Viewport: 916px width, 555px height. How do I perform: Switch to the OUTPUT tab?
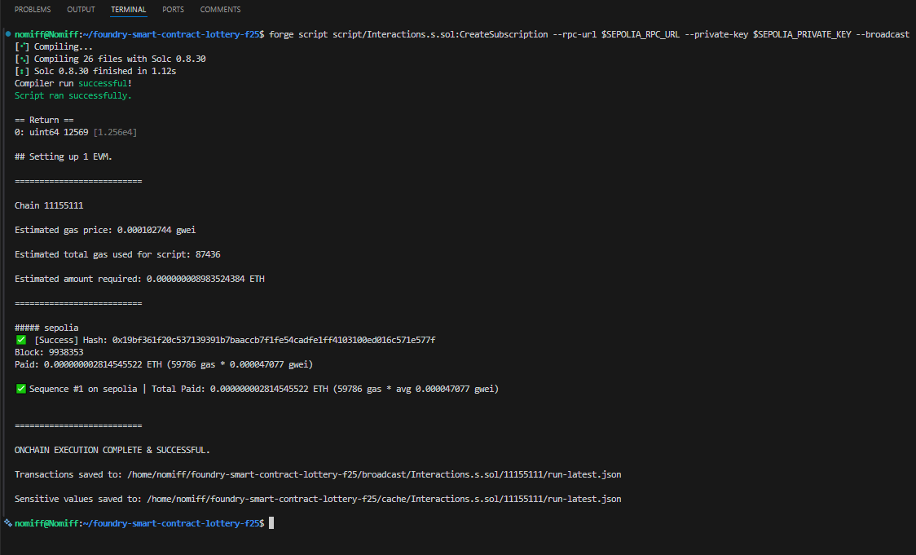coord(81,9)
